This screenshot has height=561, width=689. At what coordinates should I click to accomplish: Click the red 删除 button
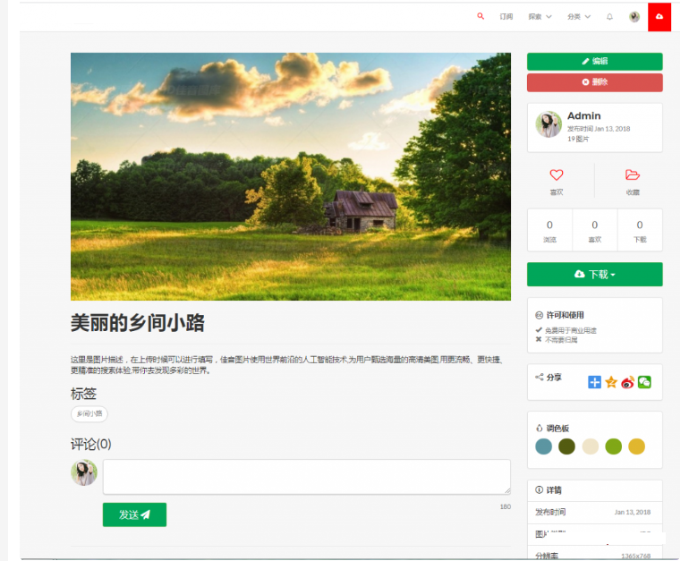(x=594, y=82)
